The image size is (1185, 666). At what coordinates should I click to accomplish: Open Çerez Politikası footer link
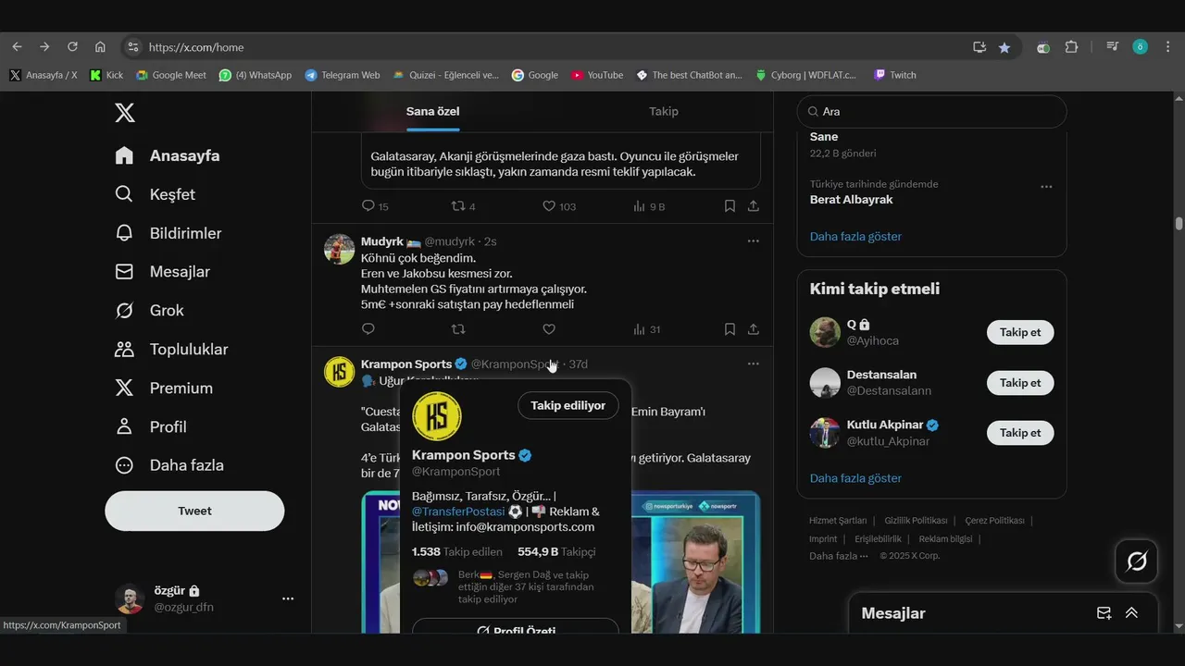(x=994, y=521)
